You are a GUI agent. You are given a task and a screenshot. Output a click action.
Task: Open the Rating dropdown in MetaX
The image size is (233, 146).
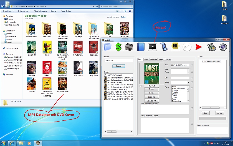point(188,82)
